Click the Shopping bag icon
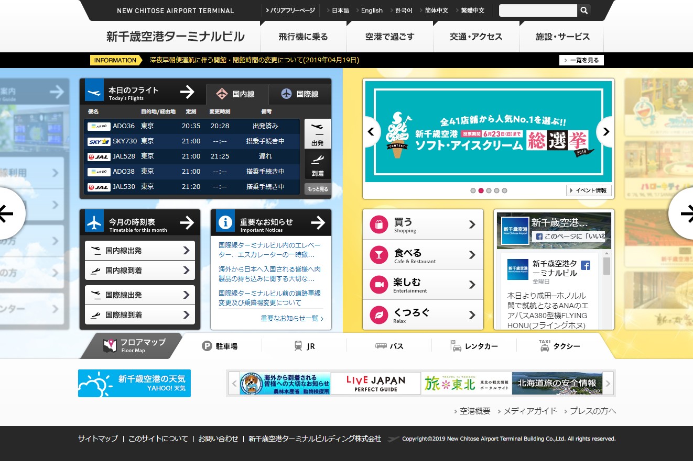693x461 pixels. 378,224
